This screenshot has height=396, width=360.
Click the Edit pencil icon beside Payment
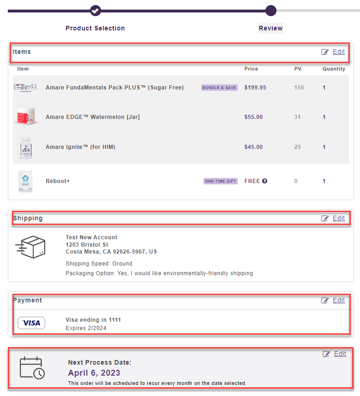325,300
